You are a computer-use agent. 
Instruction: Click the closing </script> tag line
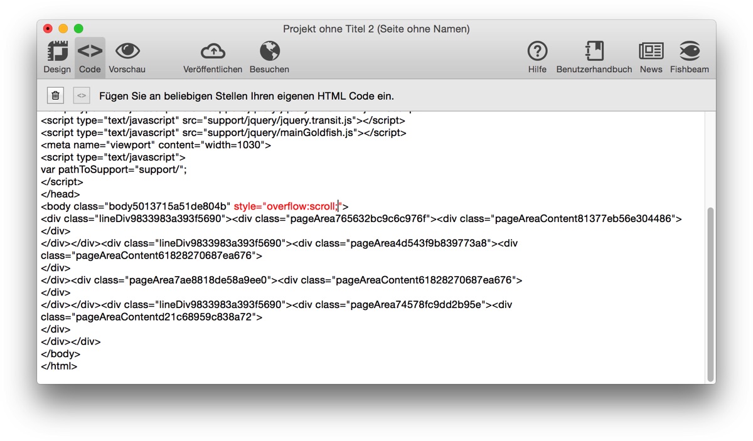click(62, 182)
